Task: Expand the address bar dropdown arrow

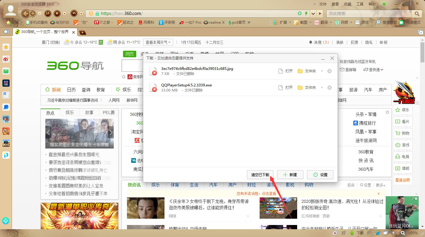Action: tap(313, 13)
